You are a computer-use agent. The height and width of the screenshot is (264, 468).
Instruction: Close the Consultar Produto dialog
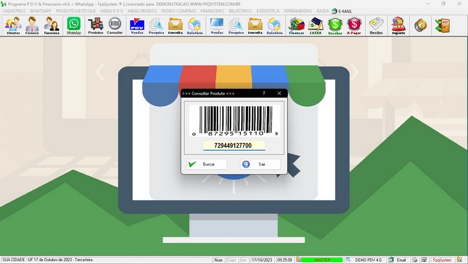280,93
